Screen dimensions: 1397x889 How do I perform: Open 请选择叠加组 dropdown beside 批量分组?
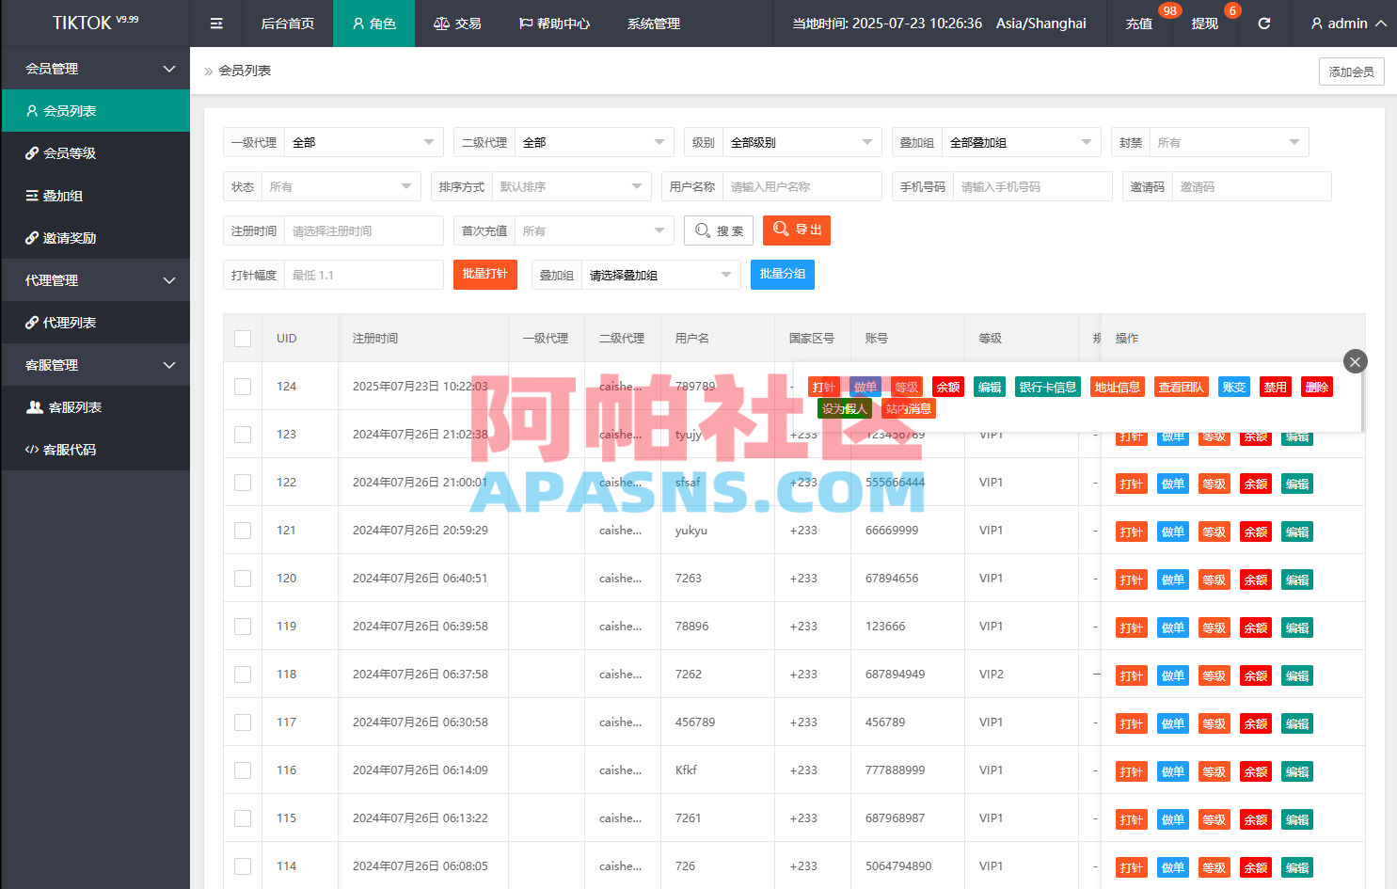661,275
